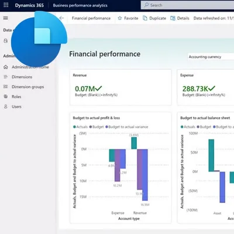The image size is (234, 234).
Task: Toggle Actuals legend in profit & loss chart
Action: 80,127
